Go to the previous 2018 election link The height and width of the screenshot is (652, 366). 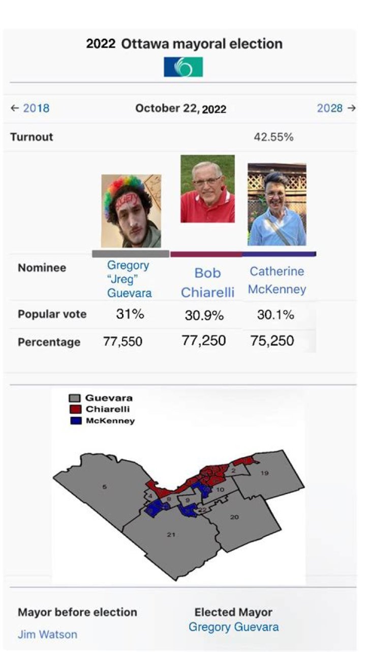click(x=36, y=108)
